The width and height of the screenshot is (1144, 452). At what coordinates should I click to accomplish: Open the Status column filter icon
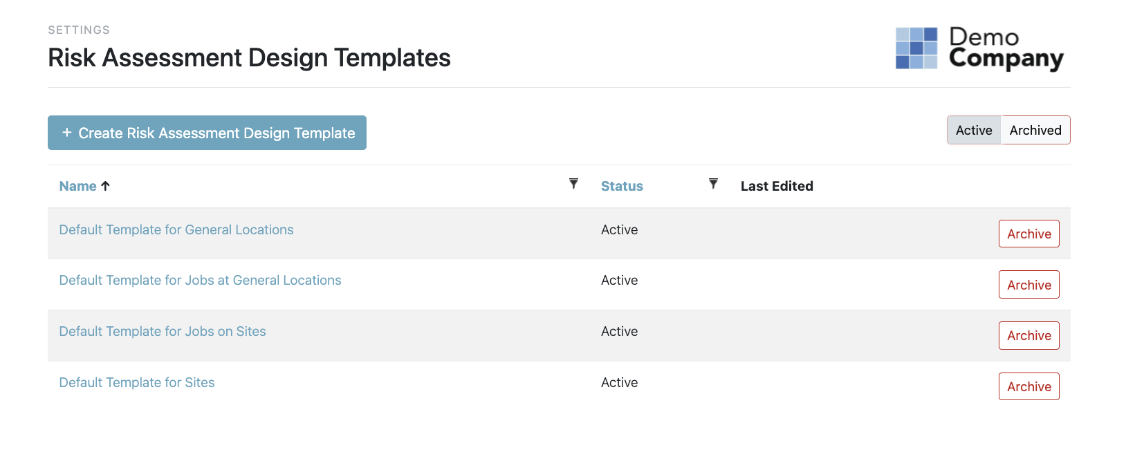[713, 184]
